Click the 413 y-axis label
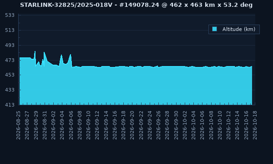The width and height of the screenshot is (273, 164). (x=10, y=105)
